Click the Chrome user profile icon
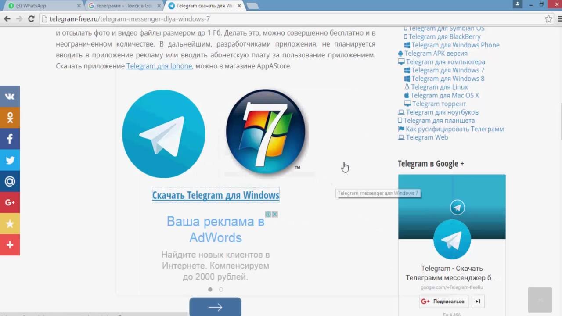 click(518, 4)
